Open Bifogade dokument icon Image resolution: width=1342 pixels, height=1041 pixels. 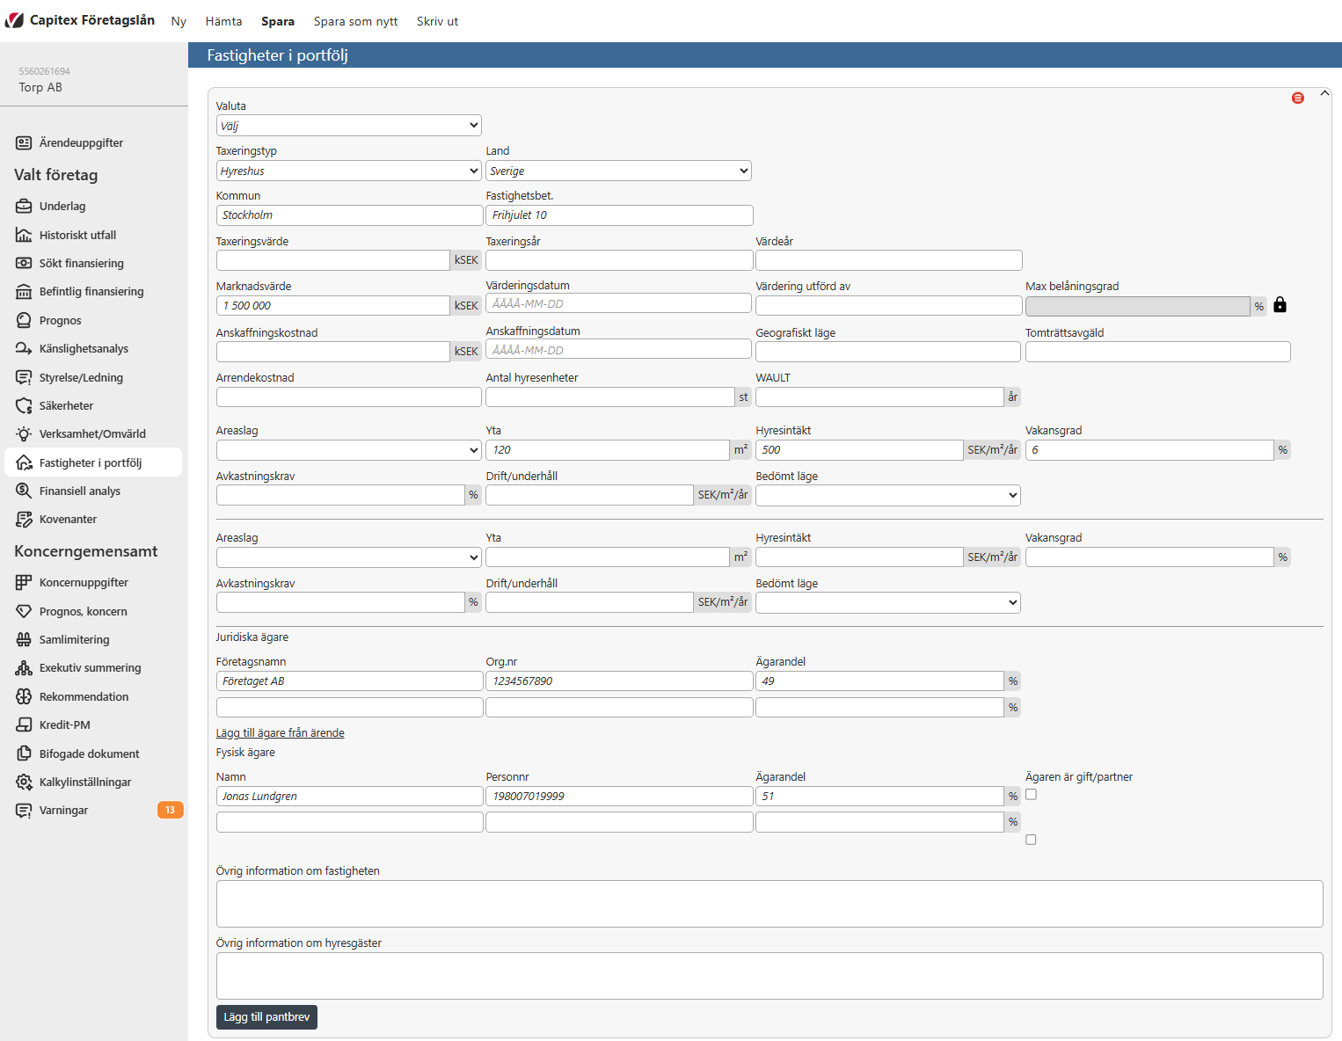pos(24,753)
